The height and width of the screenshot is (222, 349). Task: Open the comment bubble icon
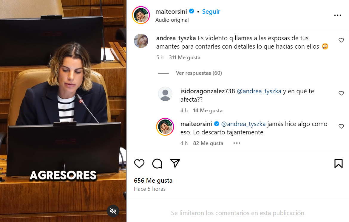[157, 164]
